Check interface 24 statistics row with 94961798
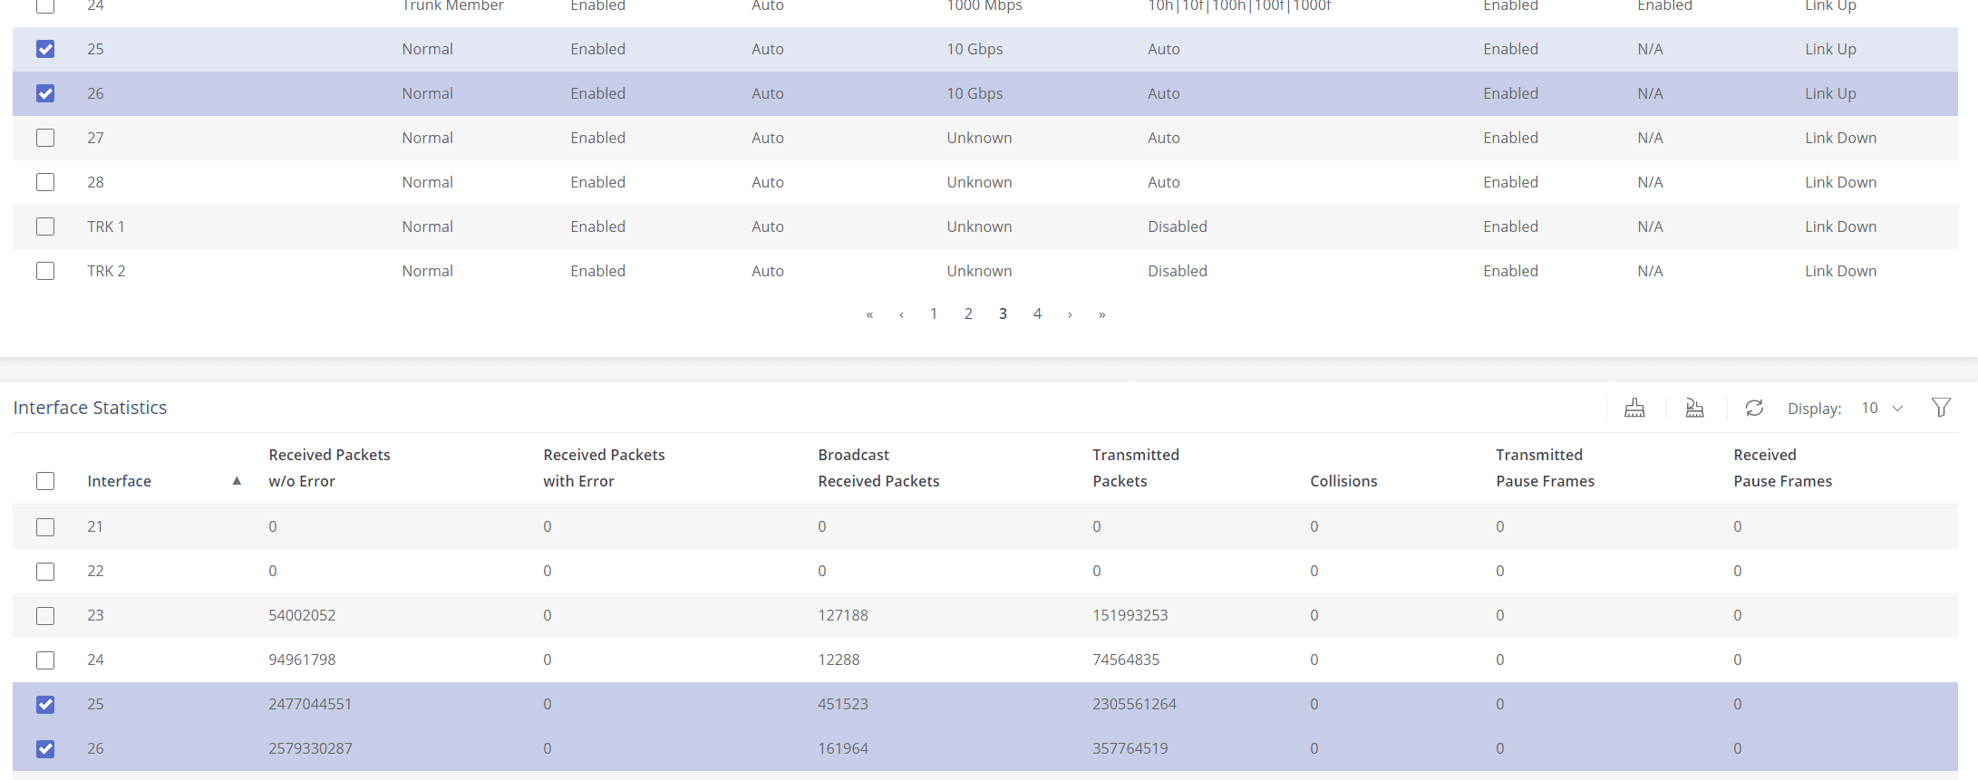This screenshot has height=780, width=1978. tap(45, 660)
